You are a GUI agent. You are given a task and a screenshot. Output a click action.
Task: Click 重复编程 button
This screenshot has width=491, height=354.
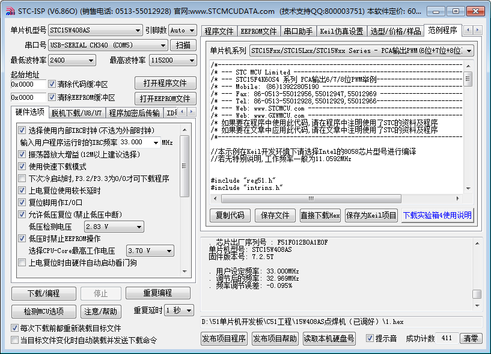click(x=157, y=293)
